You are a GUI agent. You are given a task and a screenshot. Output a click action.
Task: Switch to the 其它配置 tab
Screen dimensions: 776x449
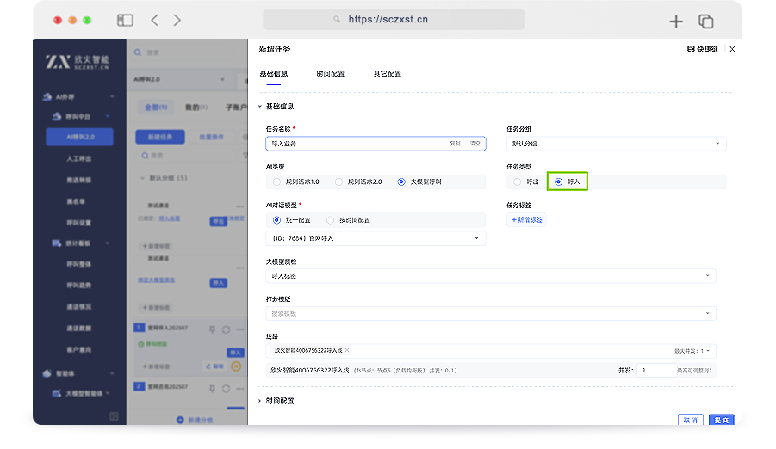[387, 74]
